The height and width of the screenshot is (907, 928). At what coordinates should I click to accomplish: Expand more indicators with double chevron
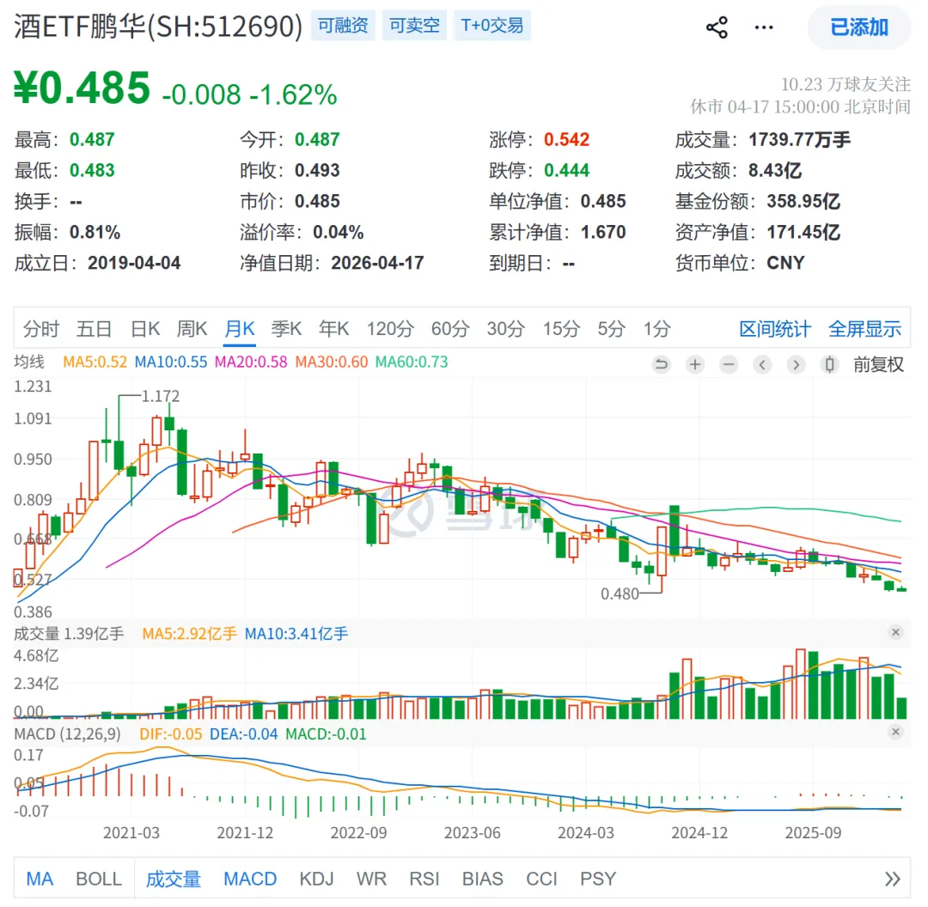point(893,879)
